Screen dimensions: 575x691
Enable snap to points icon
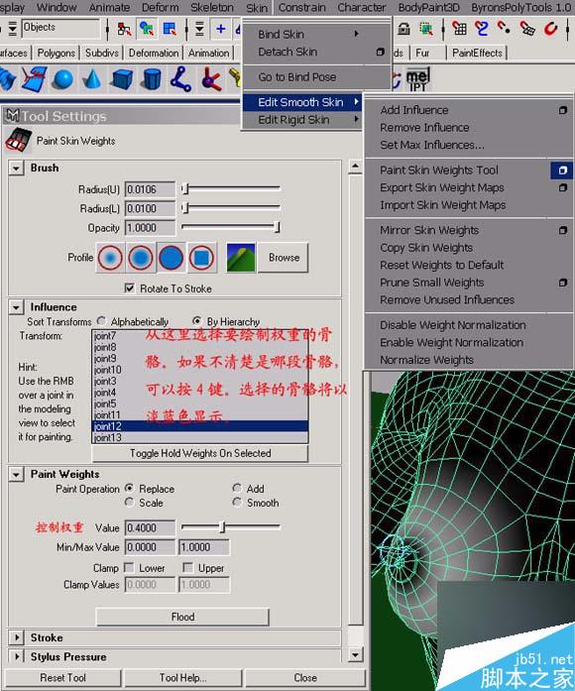505,29
